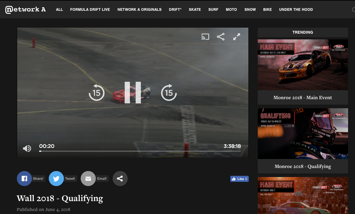Cast the video to a device

click(205, 37)
